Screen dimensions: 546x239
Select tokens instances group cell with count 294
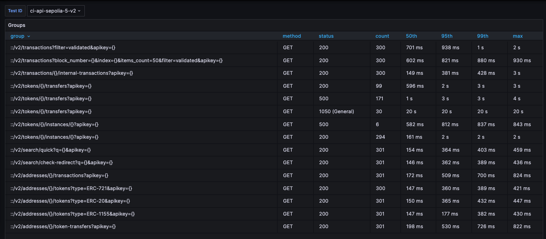pyautogui.click(x=141, y=137)
